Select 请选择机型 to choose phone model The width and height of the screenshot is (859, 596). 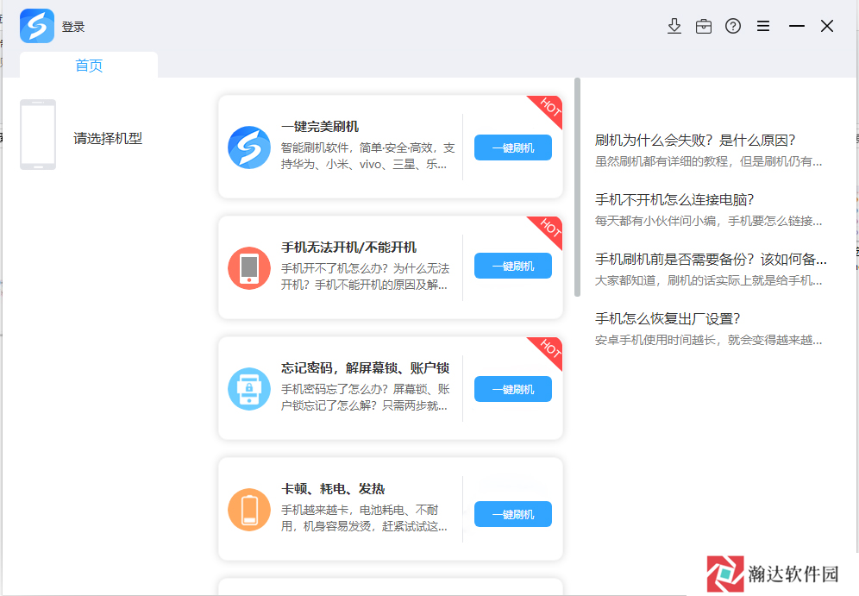click(108, 138)
